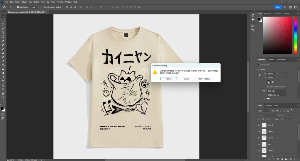The height and width of the screenshot is (161, 300).
Task: Choose the Horizontal Type tool
Action: click(3, 81)
